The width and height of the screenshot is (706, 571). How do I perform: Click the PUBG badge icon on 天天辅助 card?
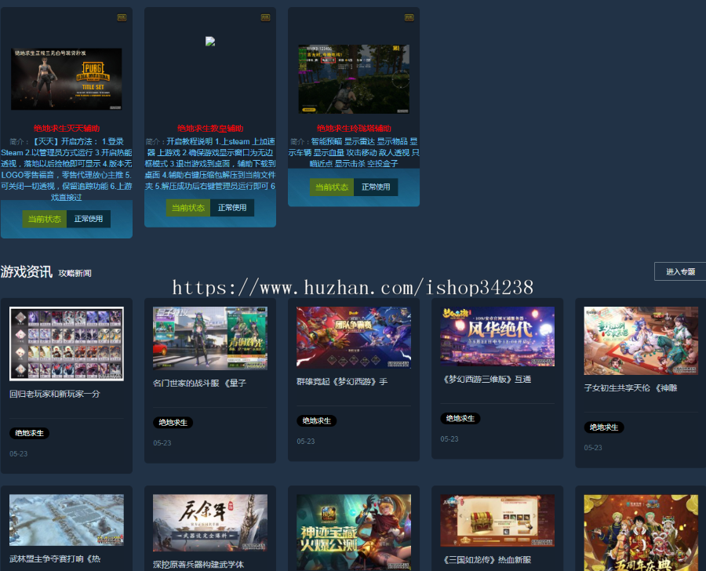[x=122, y=17]
